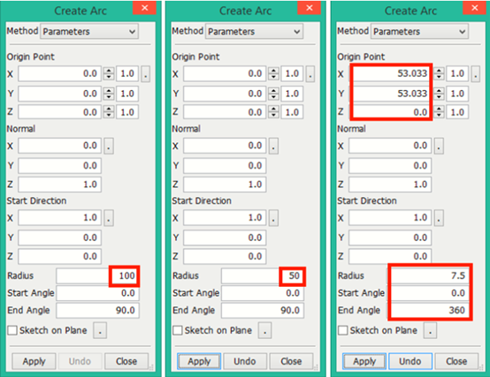This screenshot has width=490, height=377.
Task: Close the middle Create Arc window
Action: (309, 8)
